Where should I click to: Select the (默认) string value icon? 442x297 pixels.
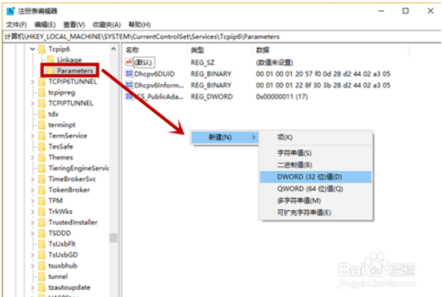pyautogui.click(x=129, y=62)
